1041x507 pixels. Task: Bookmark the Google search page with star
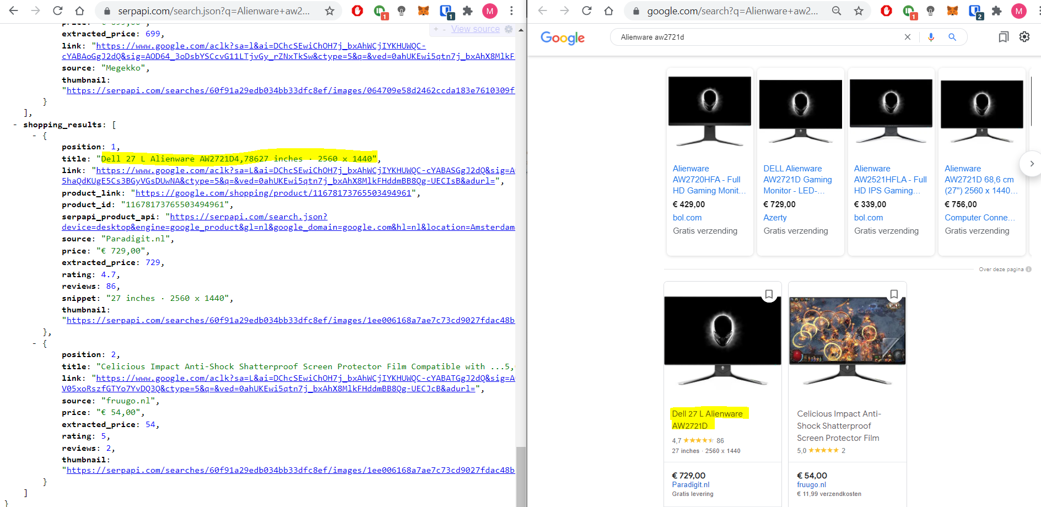tap(859, 10)
